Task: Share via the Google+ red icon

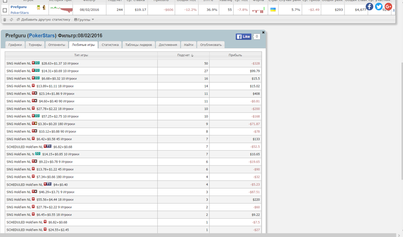Action: 388,6
